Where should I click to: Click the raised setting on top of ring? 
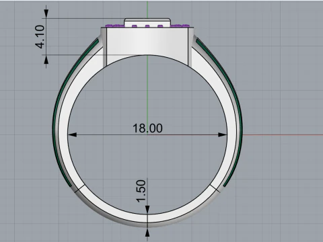pyautogui.click(x=147, y=23)
